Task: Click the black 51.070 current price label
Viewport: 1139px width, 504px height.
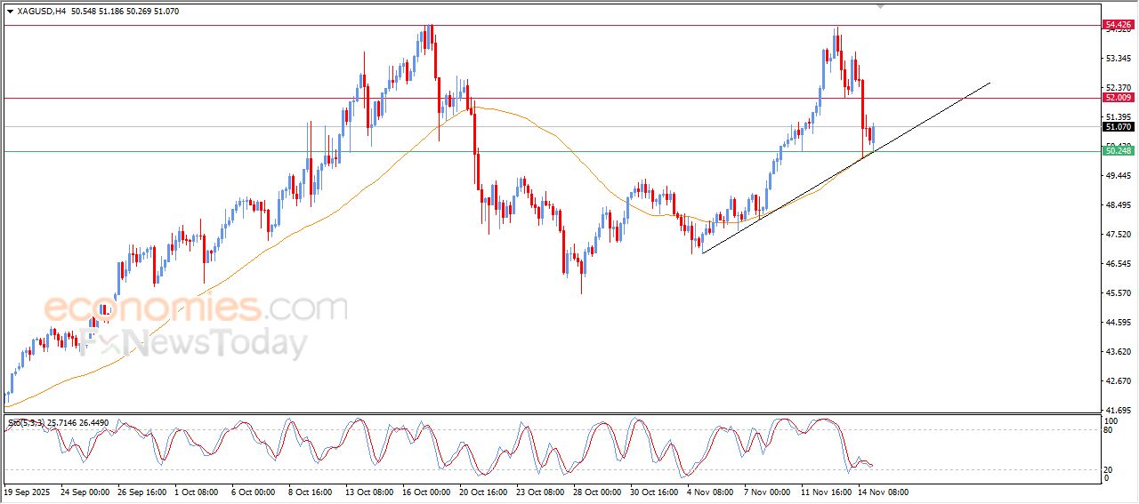Action: point(1117,127)
